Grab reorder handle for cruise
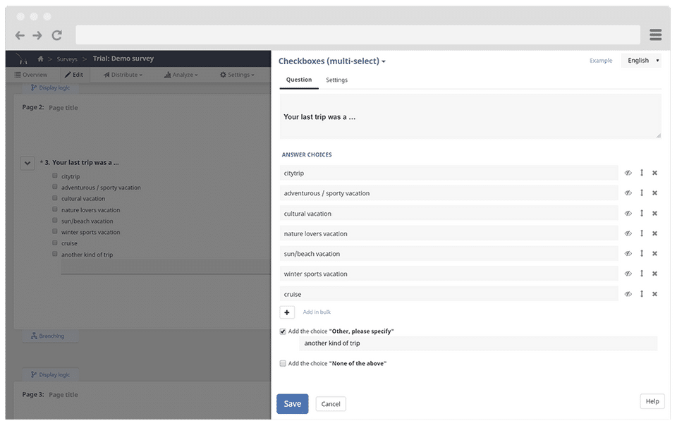Viewport: 677px width, 428px height. pos(642,294)
